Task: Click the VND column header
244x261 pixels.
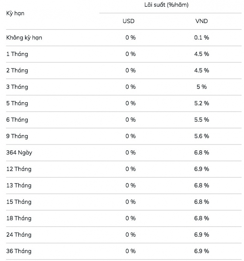Action: 201,21
